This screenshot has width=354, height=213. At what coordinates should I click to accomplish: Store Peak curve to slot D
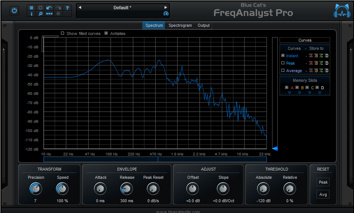point(327,63)
